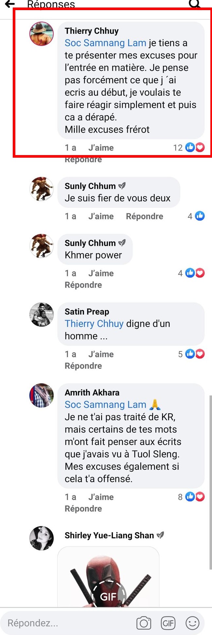
Task: Open the camera icon in the reply bar
Action: (143, 623)
